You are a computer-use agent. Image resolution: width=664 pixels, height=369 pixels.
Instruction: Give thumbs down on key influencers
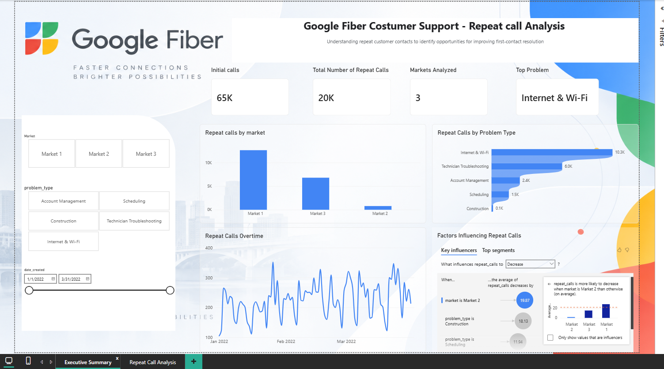pyautogui.click(x=627, y=250)
